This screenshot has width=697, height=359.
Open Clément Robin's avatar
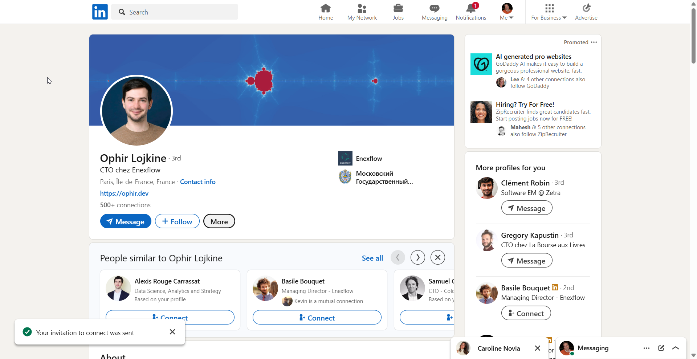[x=487, y=188]
